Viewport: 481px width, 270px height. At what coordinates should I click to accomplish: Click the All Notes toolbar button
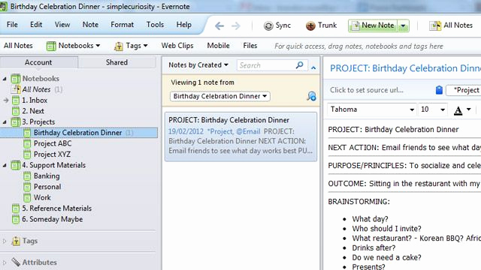pyautogui.click(x=451, y=25)
